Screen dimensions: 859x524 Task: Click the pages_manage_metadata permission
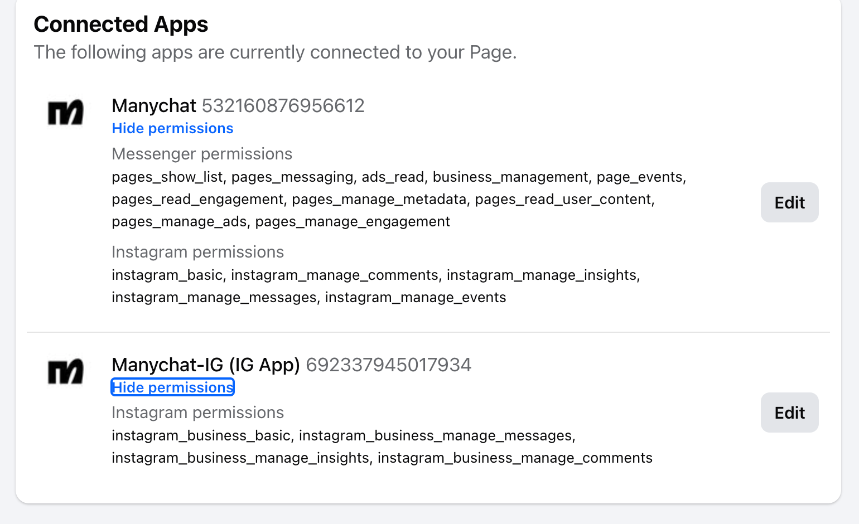tap(379, 199)
